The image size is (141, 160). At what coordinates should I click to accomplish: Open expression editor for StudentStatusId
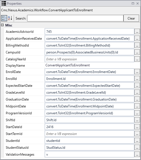pos(137,147)
